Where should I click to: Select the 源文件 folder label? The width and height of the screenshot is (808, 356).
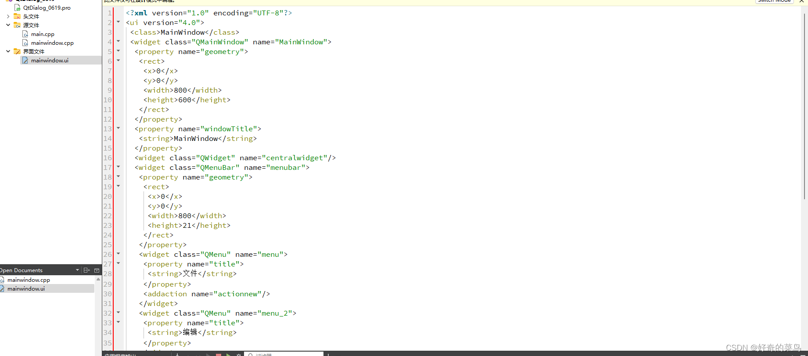31,25
